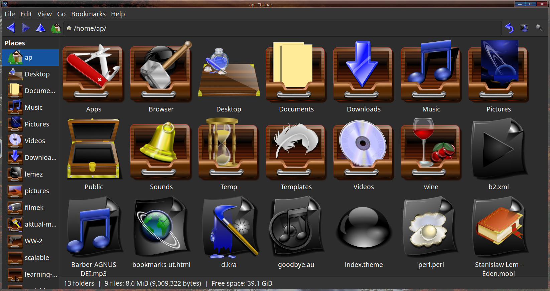Select the Desktop folder in main view

click(229, 77)
